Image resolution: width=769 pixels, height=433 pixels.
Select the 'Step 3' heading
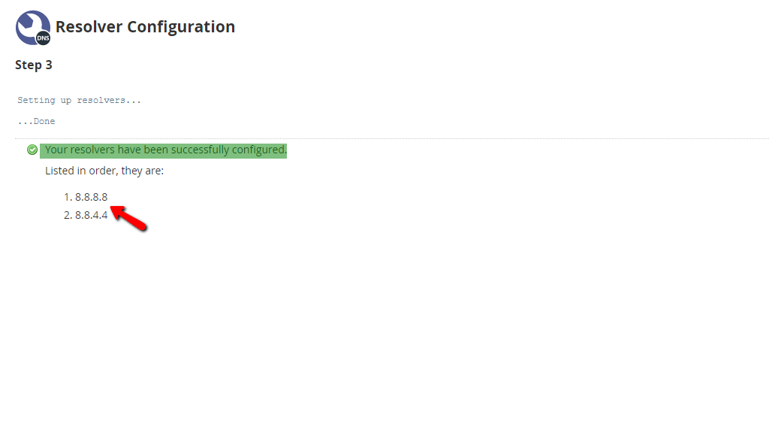pos(34,65)
